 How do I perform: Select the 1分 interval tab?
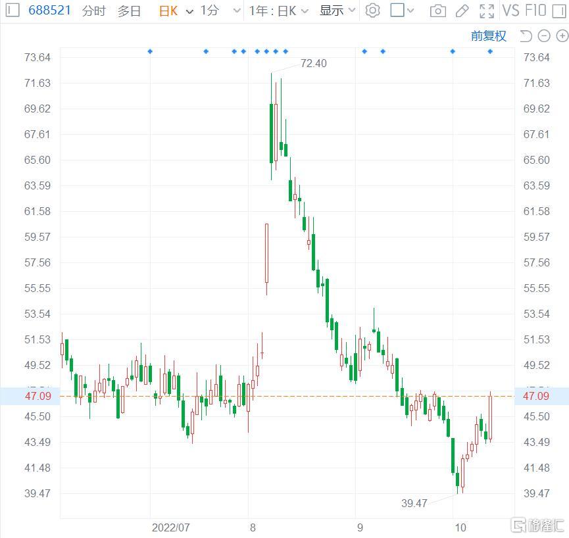coord(210,11)
